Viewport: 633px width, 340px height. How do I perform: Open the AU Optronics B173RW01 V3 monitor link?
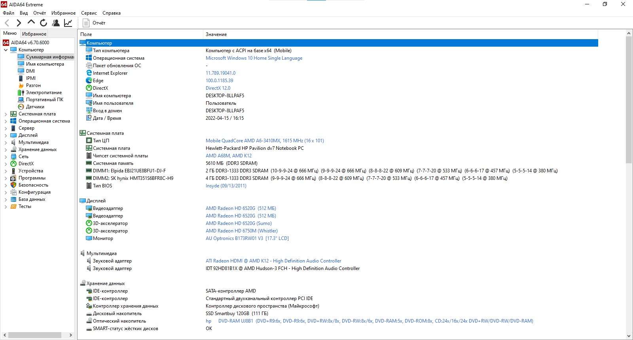tap(247, 238)
